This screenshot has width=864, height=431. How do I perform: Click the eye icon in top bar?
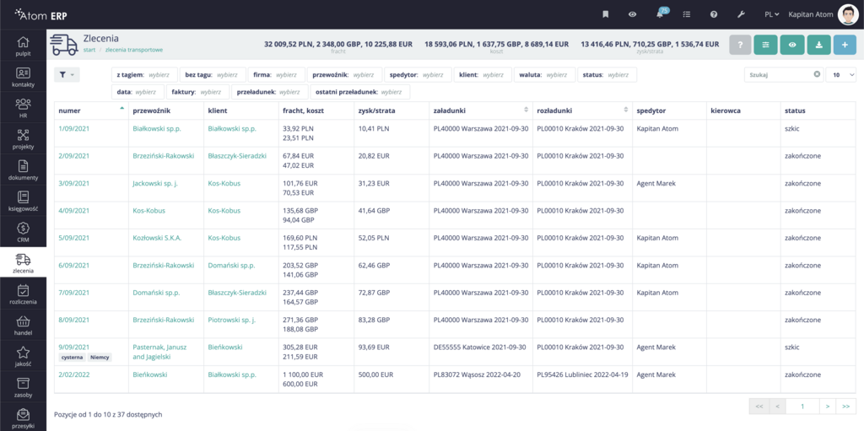coord(632,15)
